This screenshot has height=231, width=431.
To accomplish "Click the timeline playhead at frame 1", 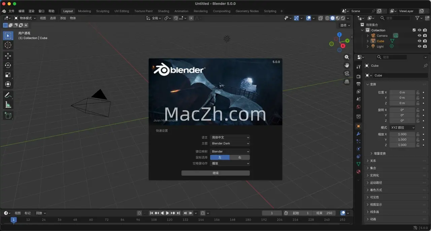I will tap(13, 220).
